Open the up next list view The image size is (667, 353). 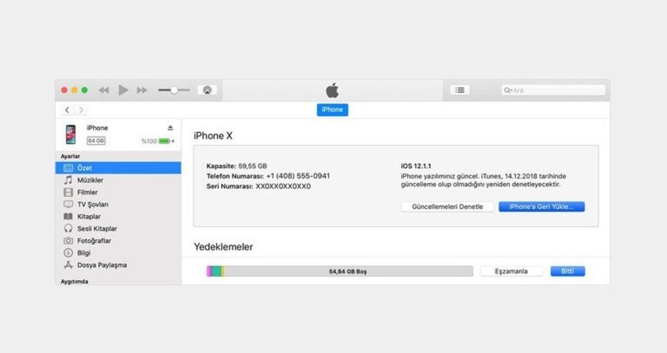click(x=459, y=89)
